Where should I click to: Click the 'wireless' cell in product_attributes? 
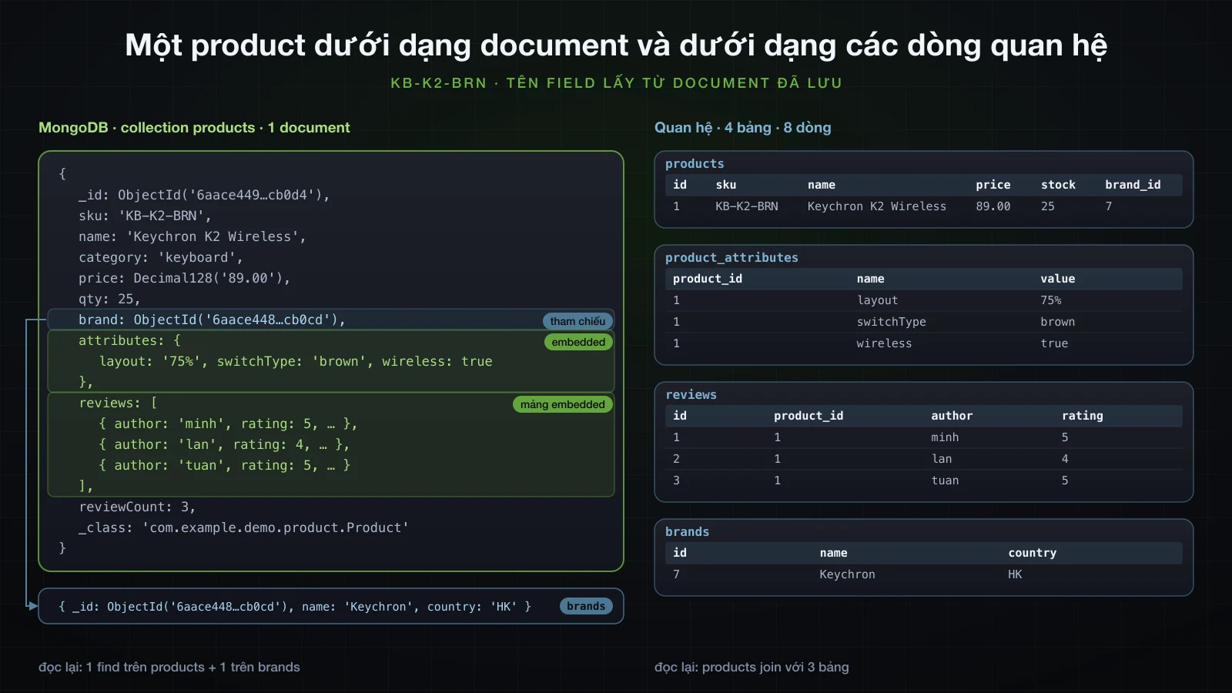884,343
